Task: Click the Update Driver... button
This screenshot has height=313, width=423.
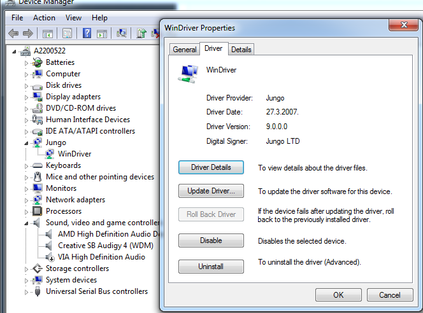Action: coord(211,191)
